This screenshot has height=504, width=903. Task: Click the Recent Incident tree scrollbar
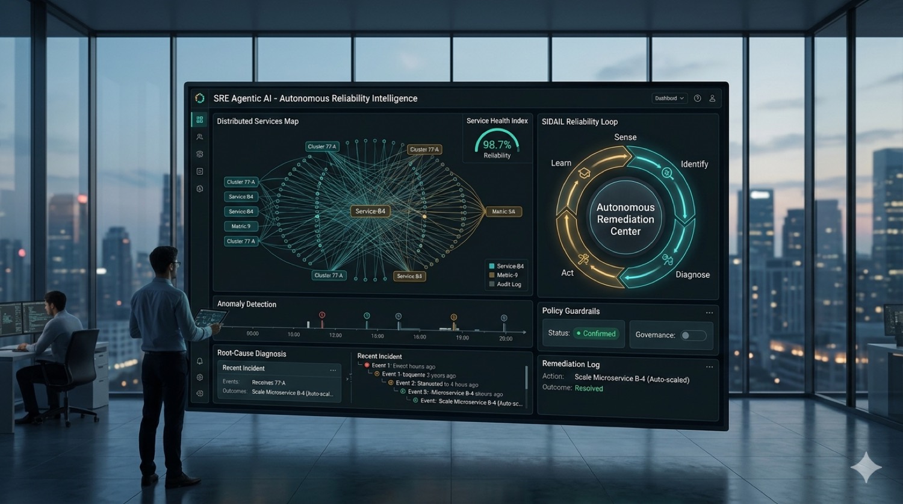527,378
